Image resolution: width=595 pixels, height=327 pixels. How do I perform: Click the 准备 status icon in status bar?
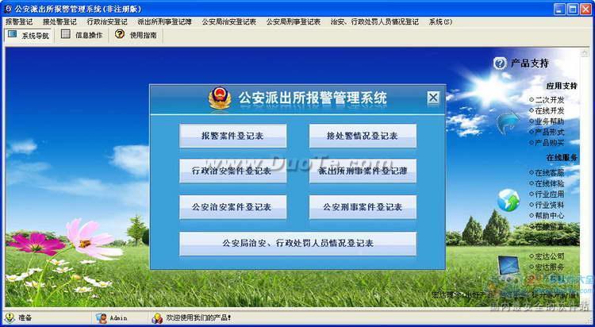pyautogui.click(x=9, y=318)
